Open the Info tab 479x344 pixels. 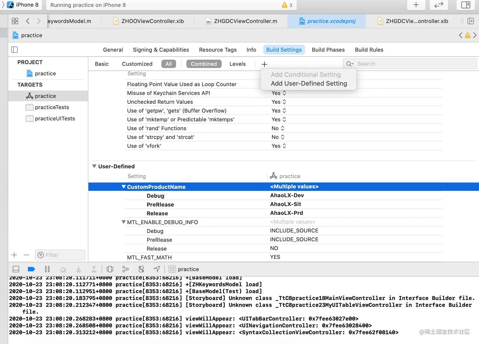pyautogui.click(x=251, y=50)
